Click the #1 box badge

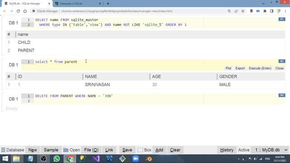point(282,19)
